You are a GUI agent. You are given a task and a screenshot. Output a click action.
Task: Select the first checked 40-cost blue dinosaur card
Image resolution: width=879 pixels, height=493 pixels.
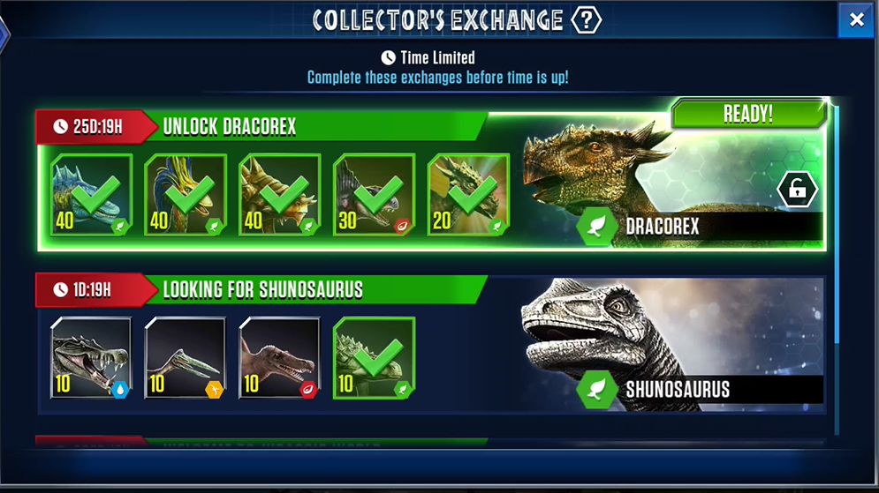coord(91,195)
